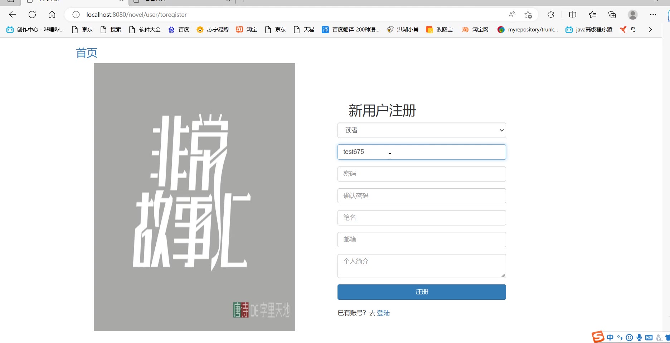Open the 读者 role dropdown
Image resolution: width=670 pixels, height=343 pixels.
coord(422,130)
